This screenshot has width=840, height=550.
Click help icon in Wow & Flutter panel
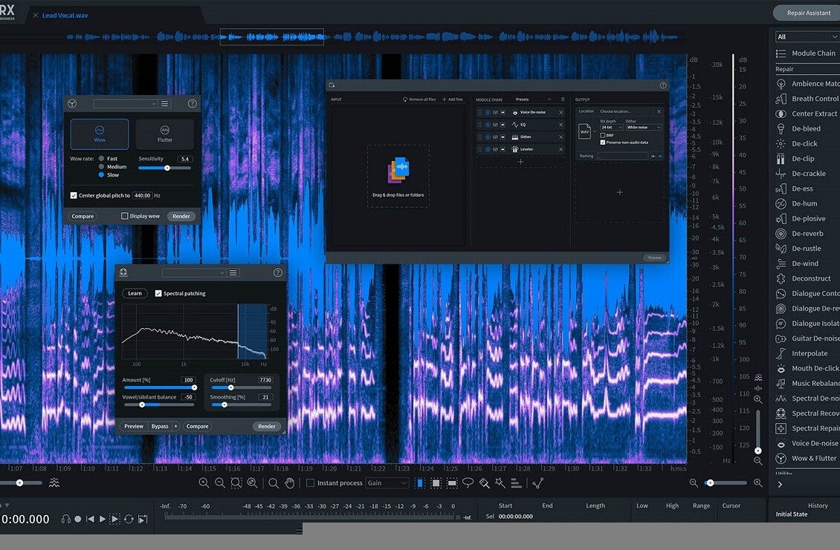coord(192,104)
